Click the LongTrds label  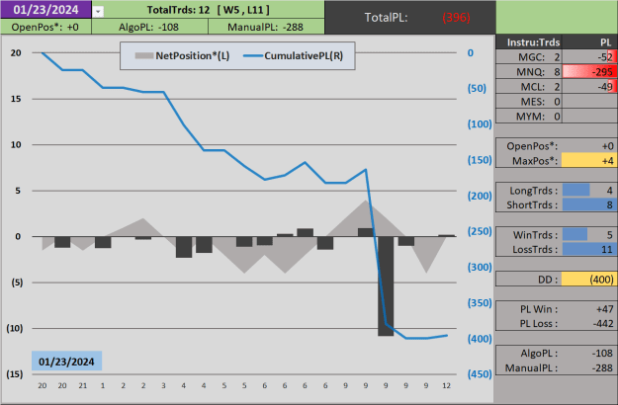tap(533, 191)
